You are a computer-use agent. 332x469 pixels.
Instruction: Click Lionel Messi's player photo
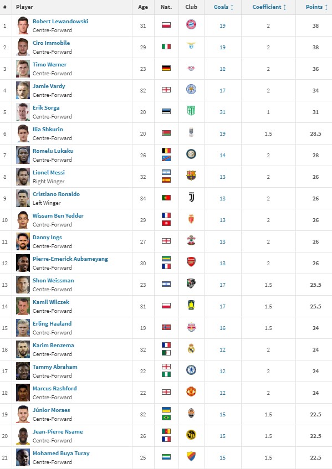(23, 177)
